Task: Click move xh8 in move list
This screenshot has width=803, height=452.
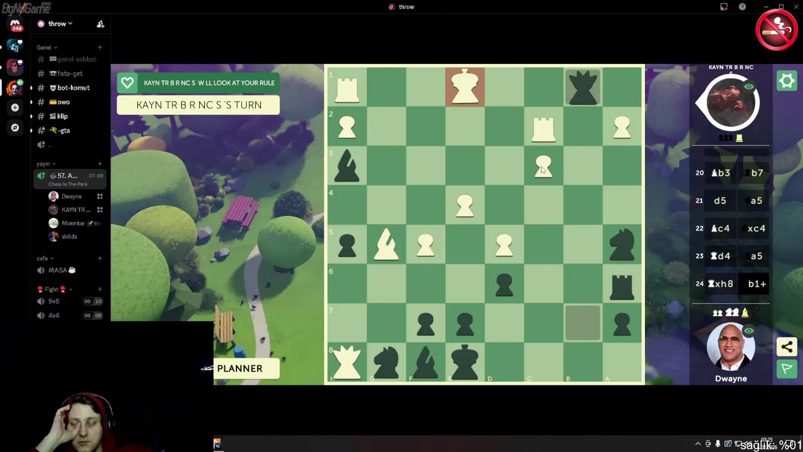Action: 721,284
